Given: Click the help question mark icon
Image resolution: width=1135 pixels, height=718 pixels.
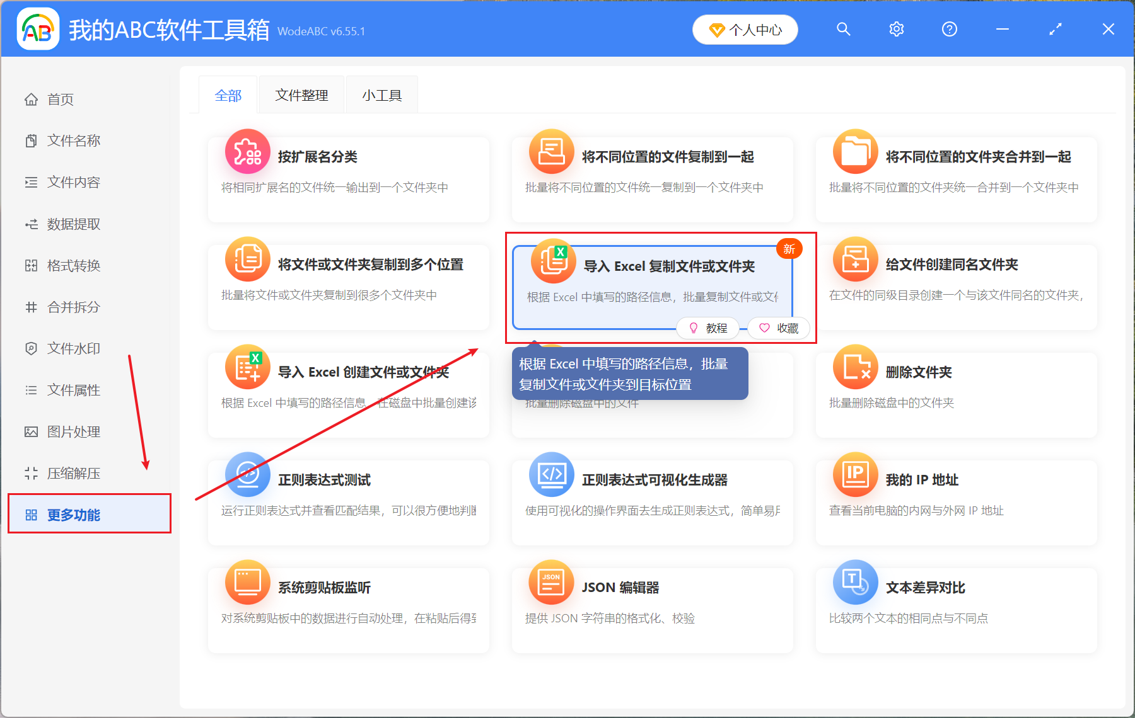Looking at the screenshot, I should point(949,29).
